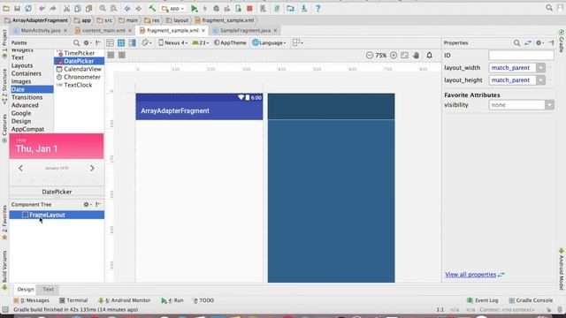This screenshot has height=318, width=566.
Task: Click the warnings bell icon
Action: coord(429,55)
